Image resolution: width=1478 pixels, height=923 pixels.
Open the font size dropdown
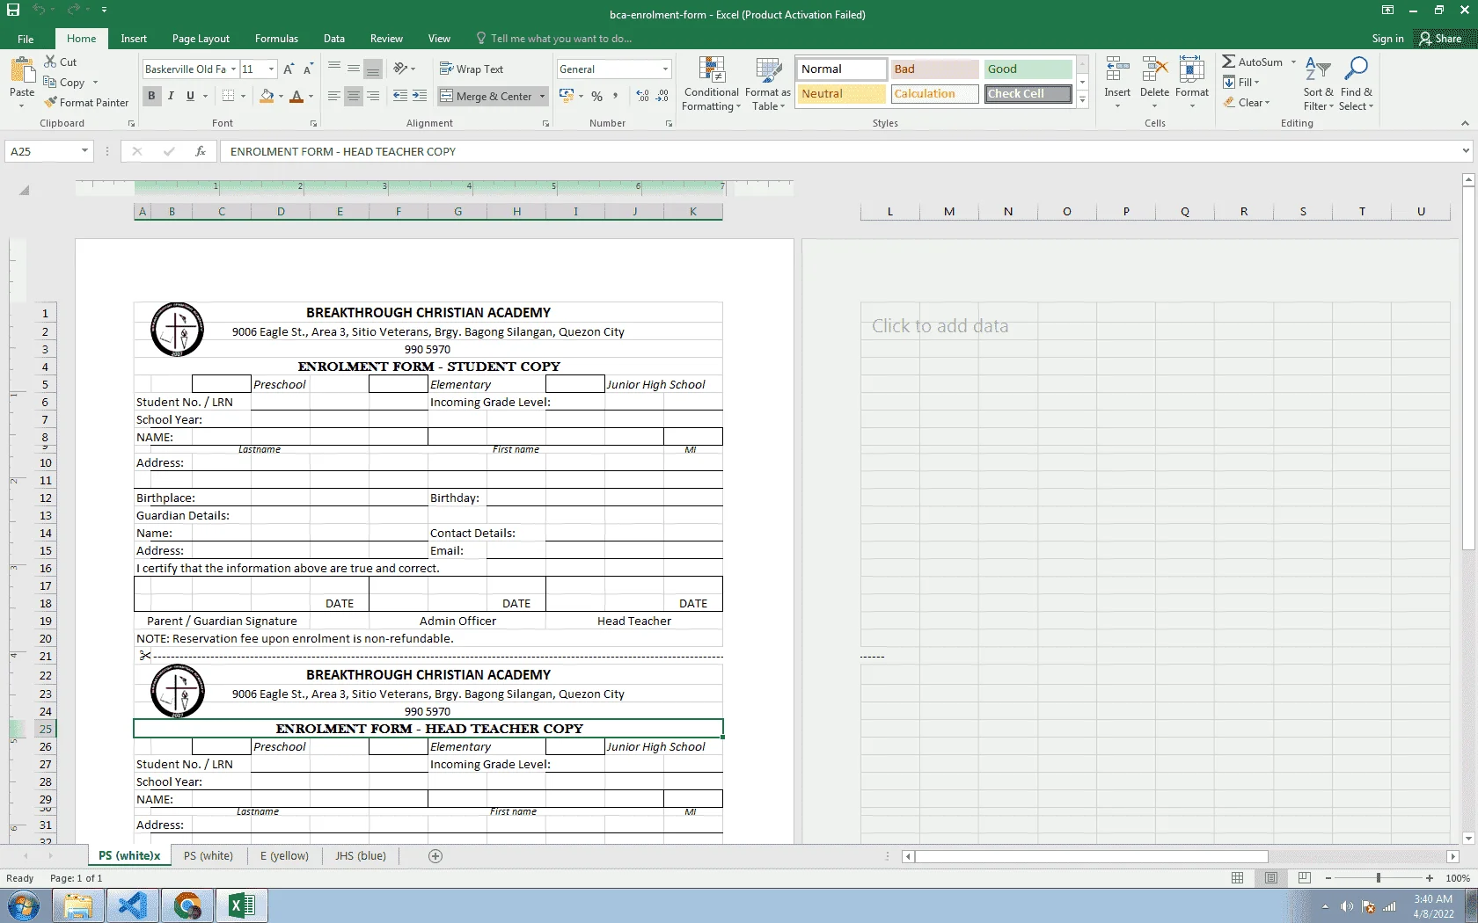tap(271, 69)
